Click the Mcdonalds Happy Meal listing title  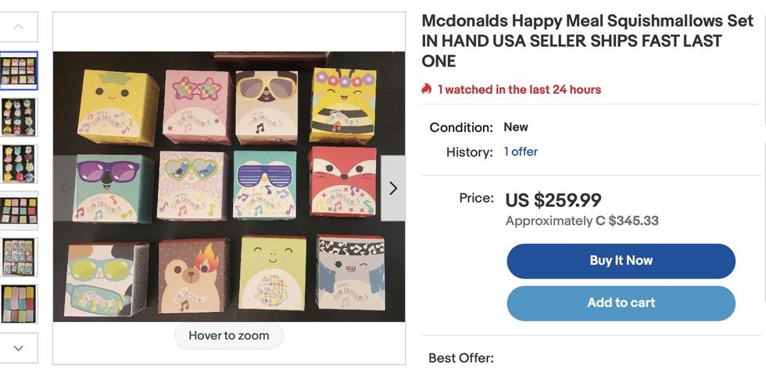[586, 41]
